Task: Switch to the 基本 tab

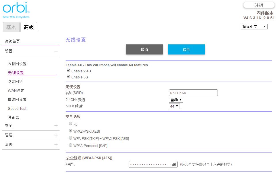Action: click(11, 27)
